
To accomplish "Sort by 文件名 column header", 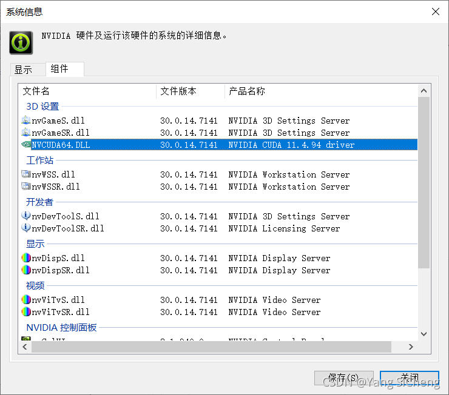I will [x=87, y=91].
